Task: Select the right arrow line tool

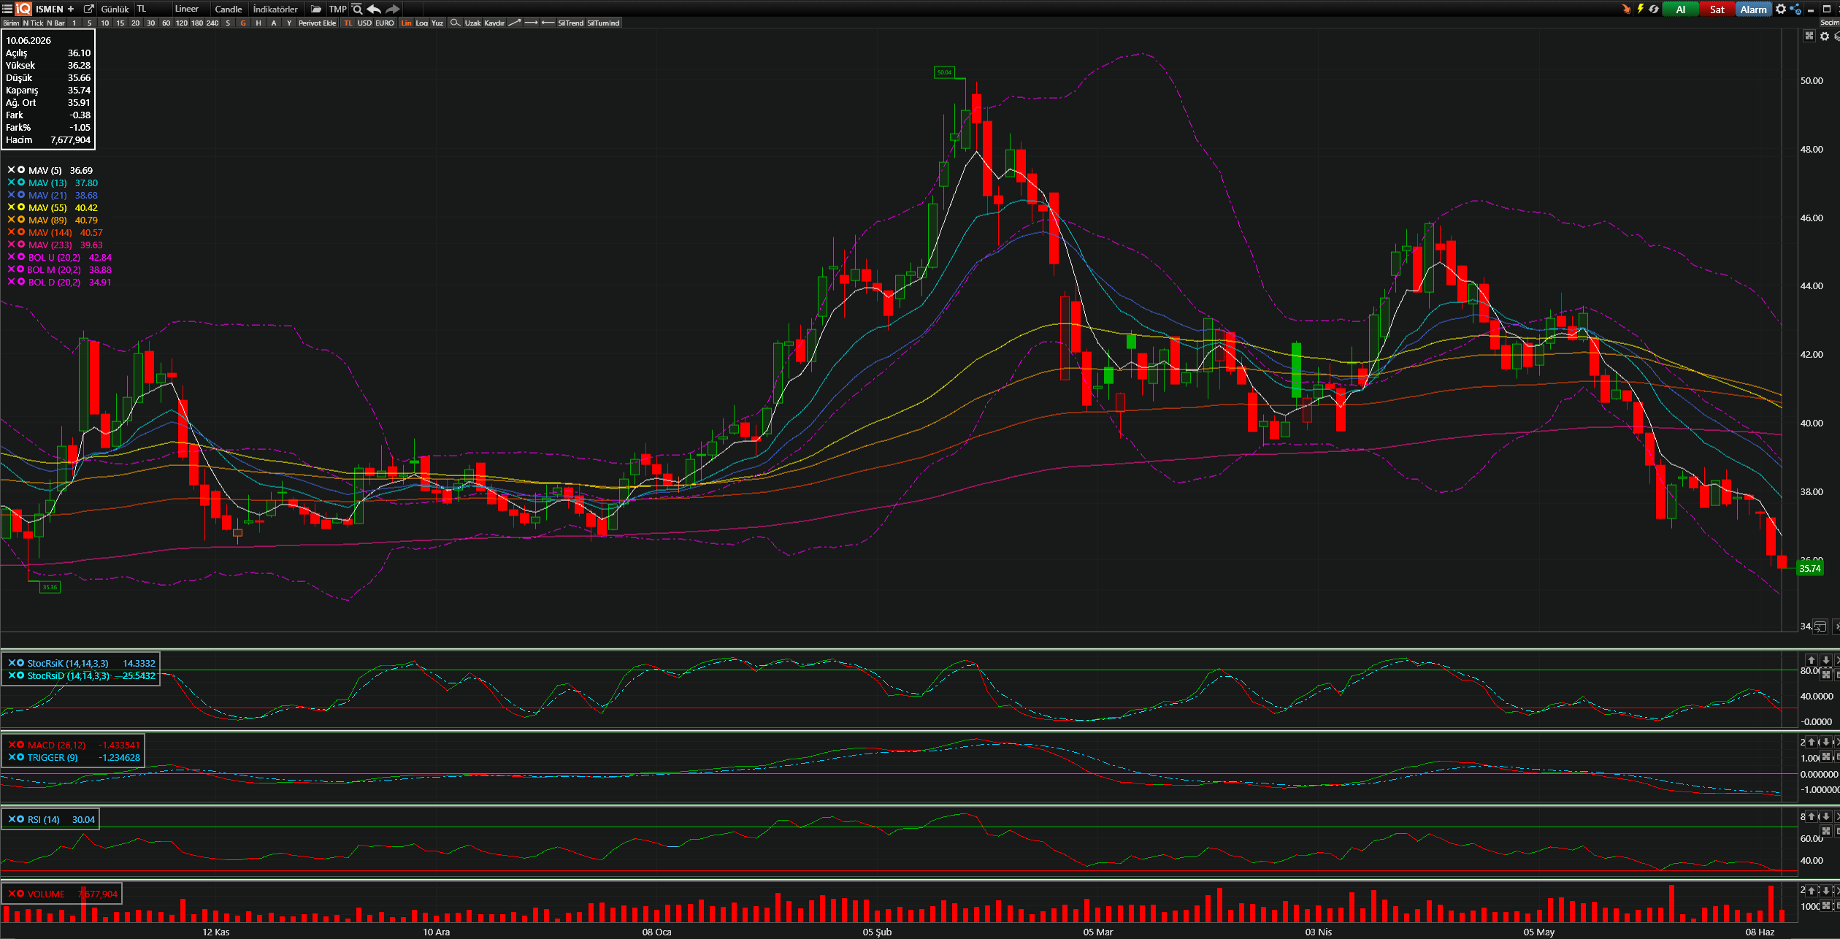Action: pyautogui.click(x=532, y=23)
